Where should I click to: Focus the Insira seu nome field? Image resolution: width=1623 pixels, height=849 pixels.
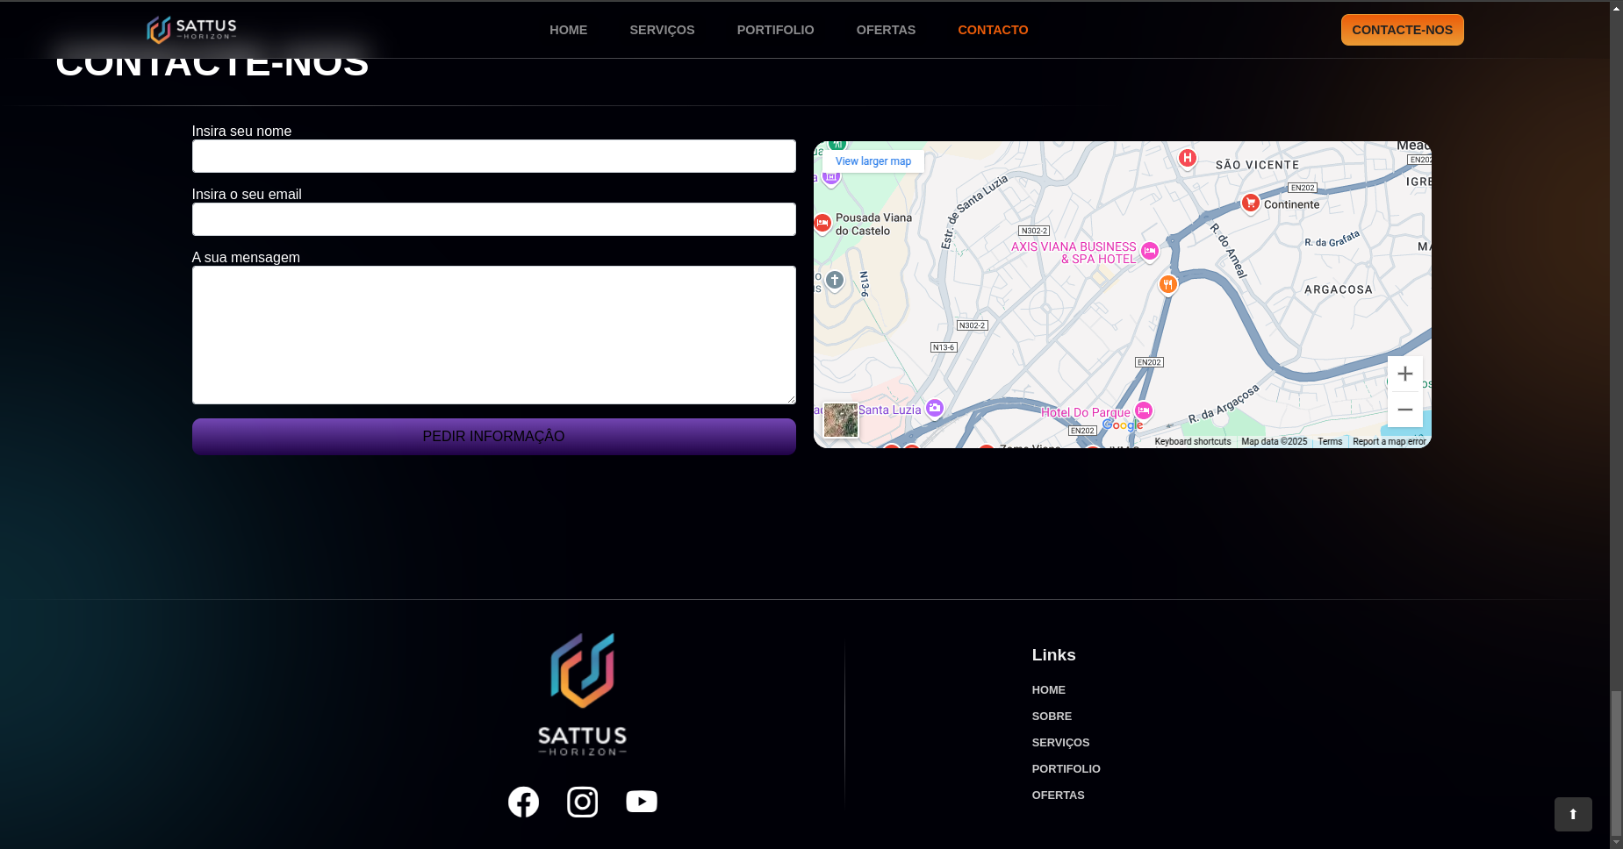click(x=493, y=156)
